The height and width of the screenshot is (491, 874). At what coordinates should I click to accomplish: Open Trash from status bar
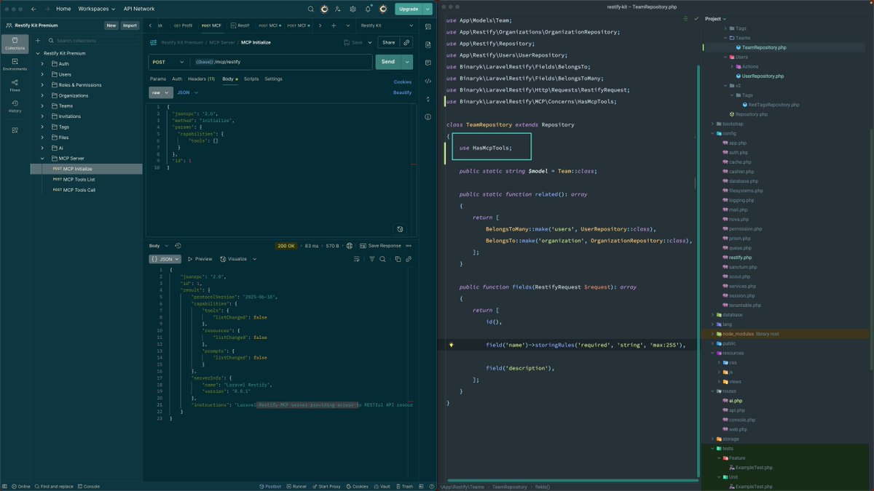[404, 486]
